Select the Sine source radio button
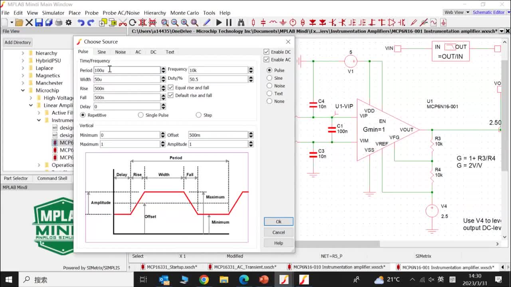 coord(269,78)
